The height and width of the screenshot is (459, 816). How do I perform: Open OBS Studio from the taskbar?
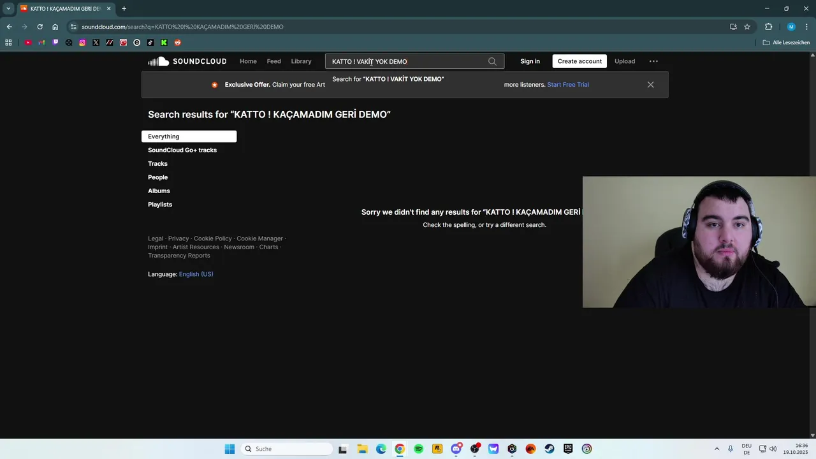(475, 449)
